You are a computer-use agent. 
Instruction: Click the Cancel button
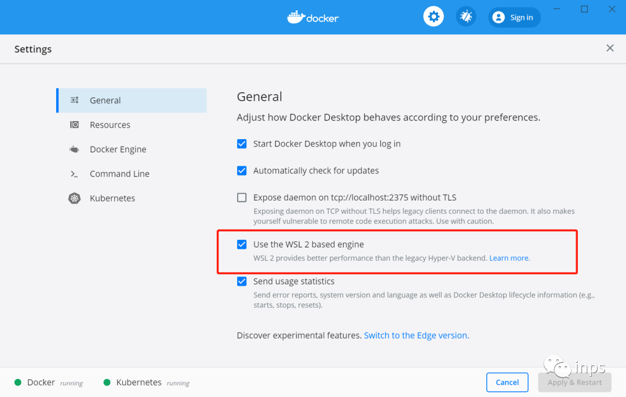point(507,383)
